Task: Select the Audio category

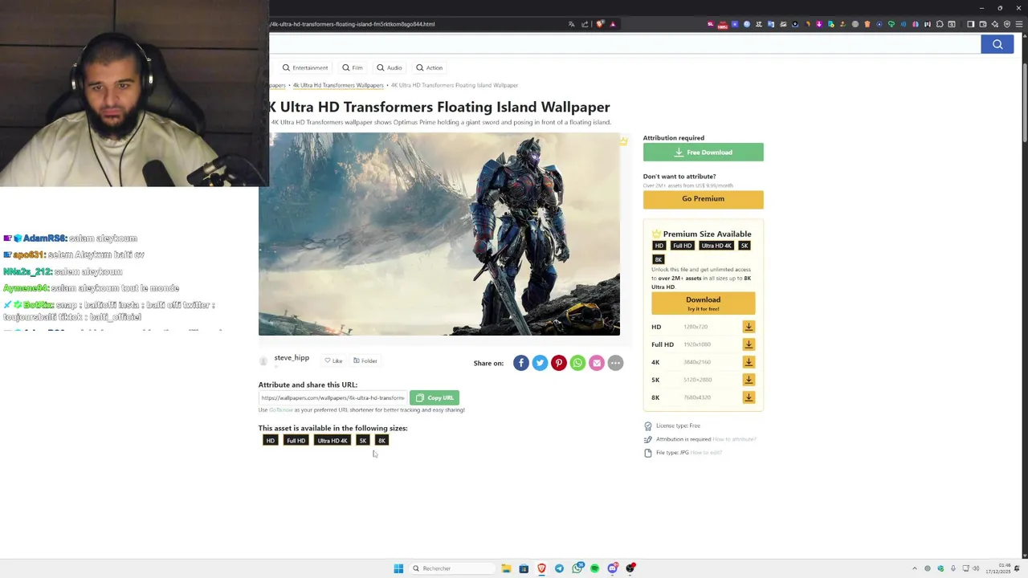Action: coord(390,67)
